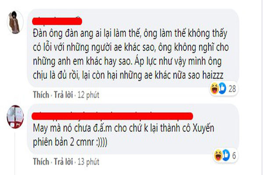The height and width of the screenshot is (175, 263).
Task: Click the word haizzz ending first comment
Action: click(x=213, y=75)
